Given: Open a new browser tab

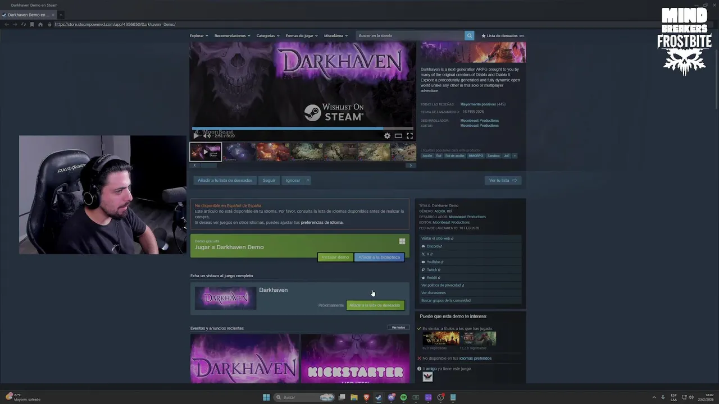Looking at the screenshot, I should [61, 15].
